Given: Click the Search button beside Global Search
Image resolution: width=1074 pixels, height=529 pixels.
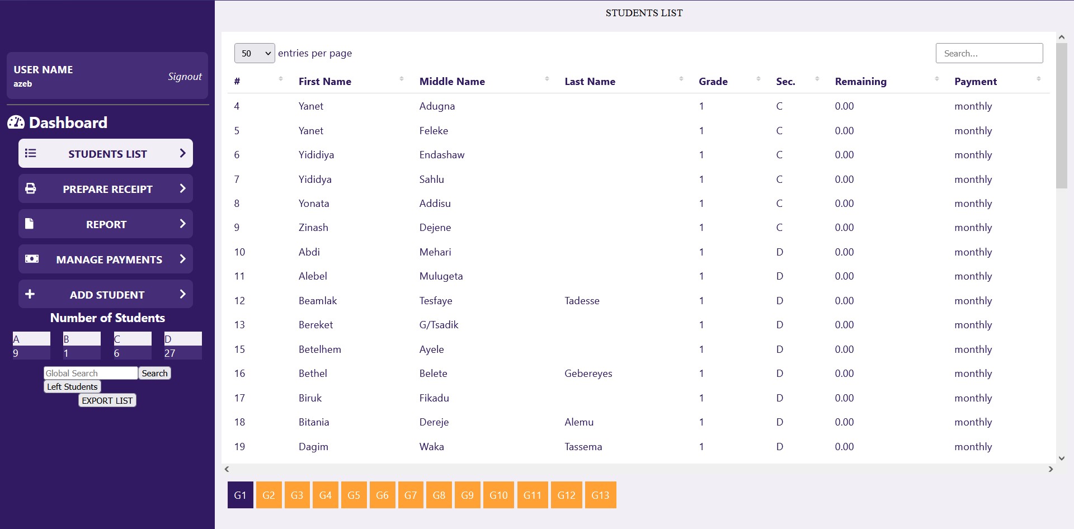Looking at the screenshot, I should 154,373.
